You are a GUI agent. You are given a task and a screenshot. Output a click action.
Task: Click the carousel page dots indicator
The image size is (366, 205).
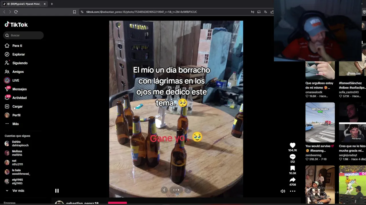click(x=176, y=190)
